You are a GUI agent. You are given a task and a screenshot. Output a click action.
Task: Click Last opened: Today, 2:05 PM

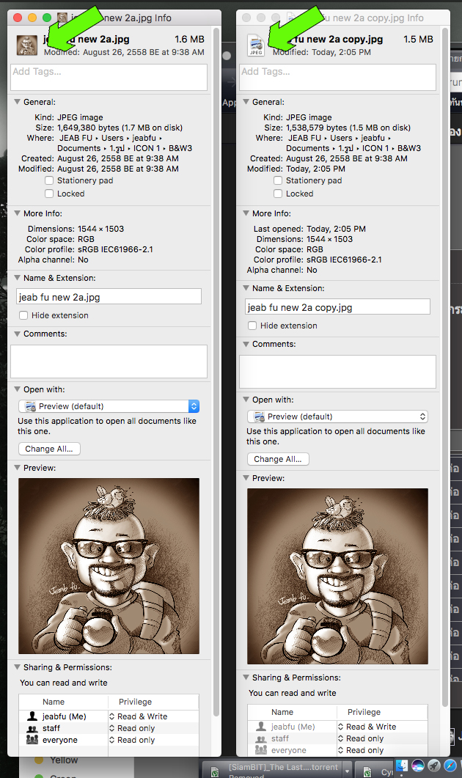309,230
